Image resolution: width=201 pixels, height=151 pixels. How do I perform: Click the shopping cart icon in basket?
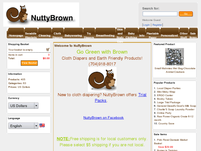tap(48, 49)
